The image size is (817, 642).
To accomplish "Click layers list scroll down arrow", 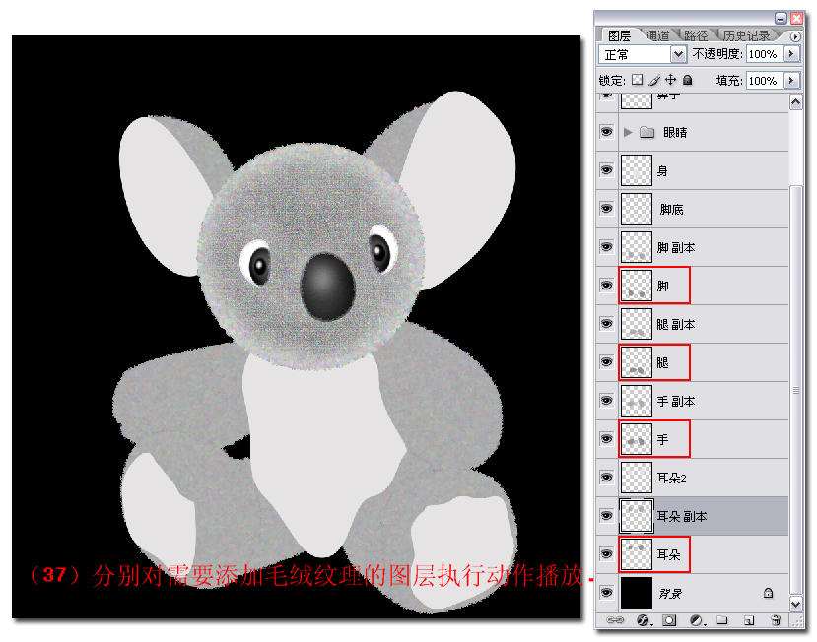I will coord(795,604).
